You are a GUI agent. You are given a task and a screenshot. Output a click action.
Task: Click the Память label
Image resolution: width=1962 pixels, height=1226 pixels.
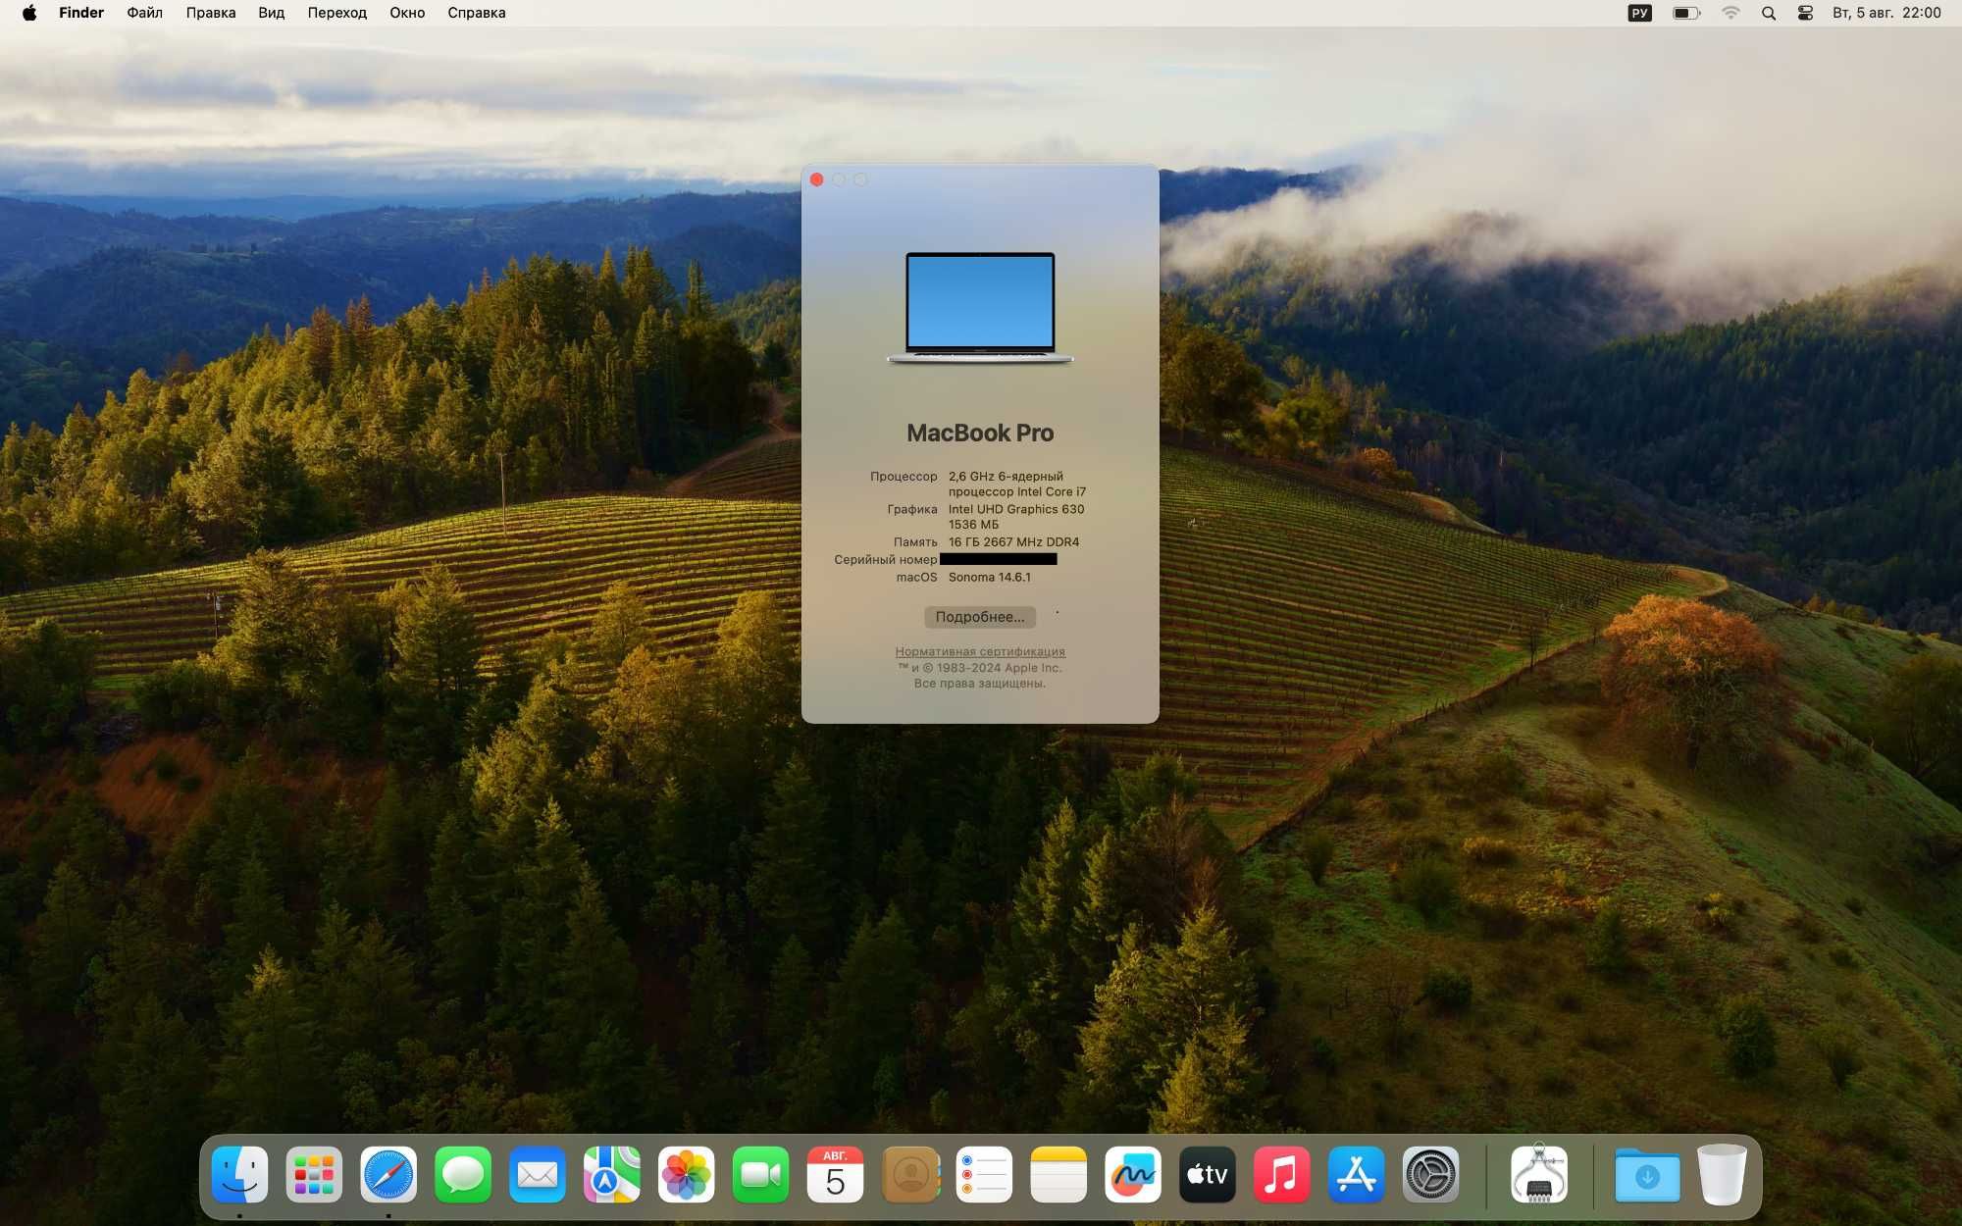pos(915,541)
